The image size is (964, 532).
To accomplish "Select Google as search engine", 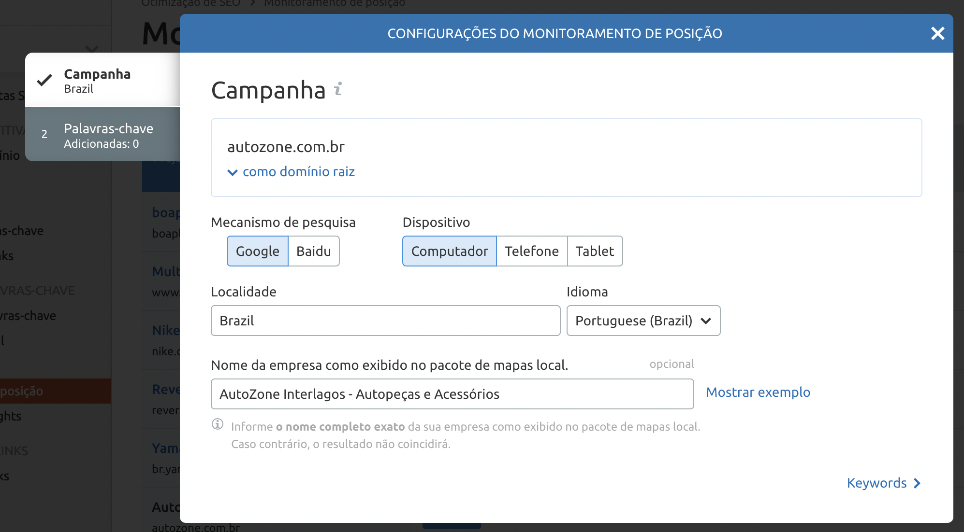I will pyautogui.click(x=258, y=251).
